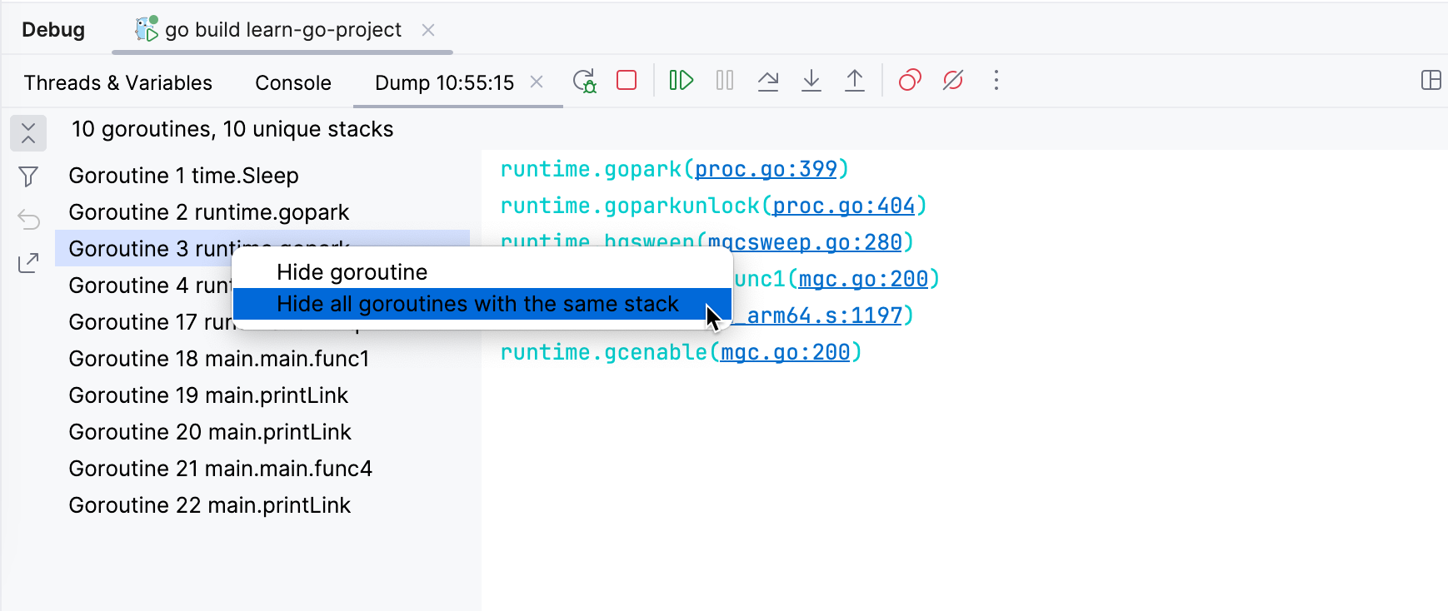Switch to Threads & Variables tab
The width and height of the screenshot is (1448, 611).
[118, 82]
